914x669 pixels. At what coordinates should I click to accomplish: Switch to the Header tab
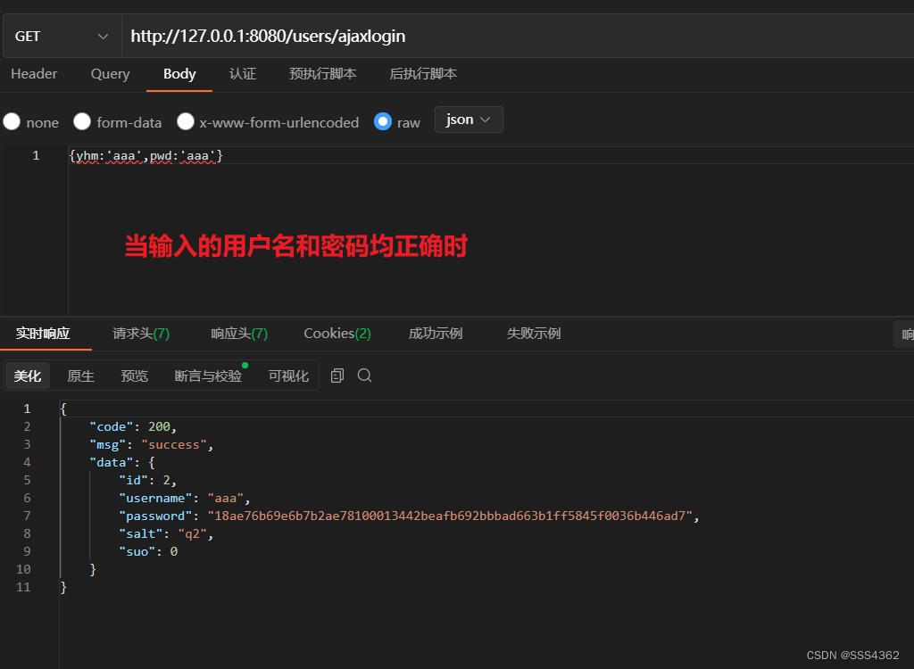[x=34, y=74]
